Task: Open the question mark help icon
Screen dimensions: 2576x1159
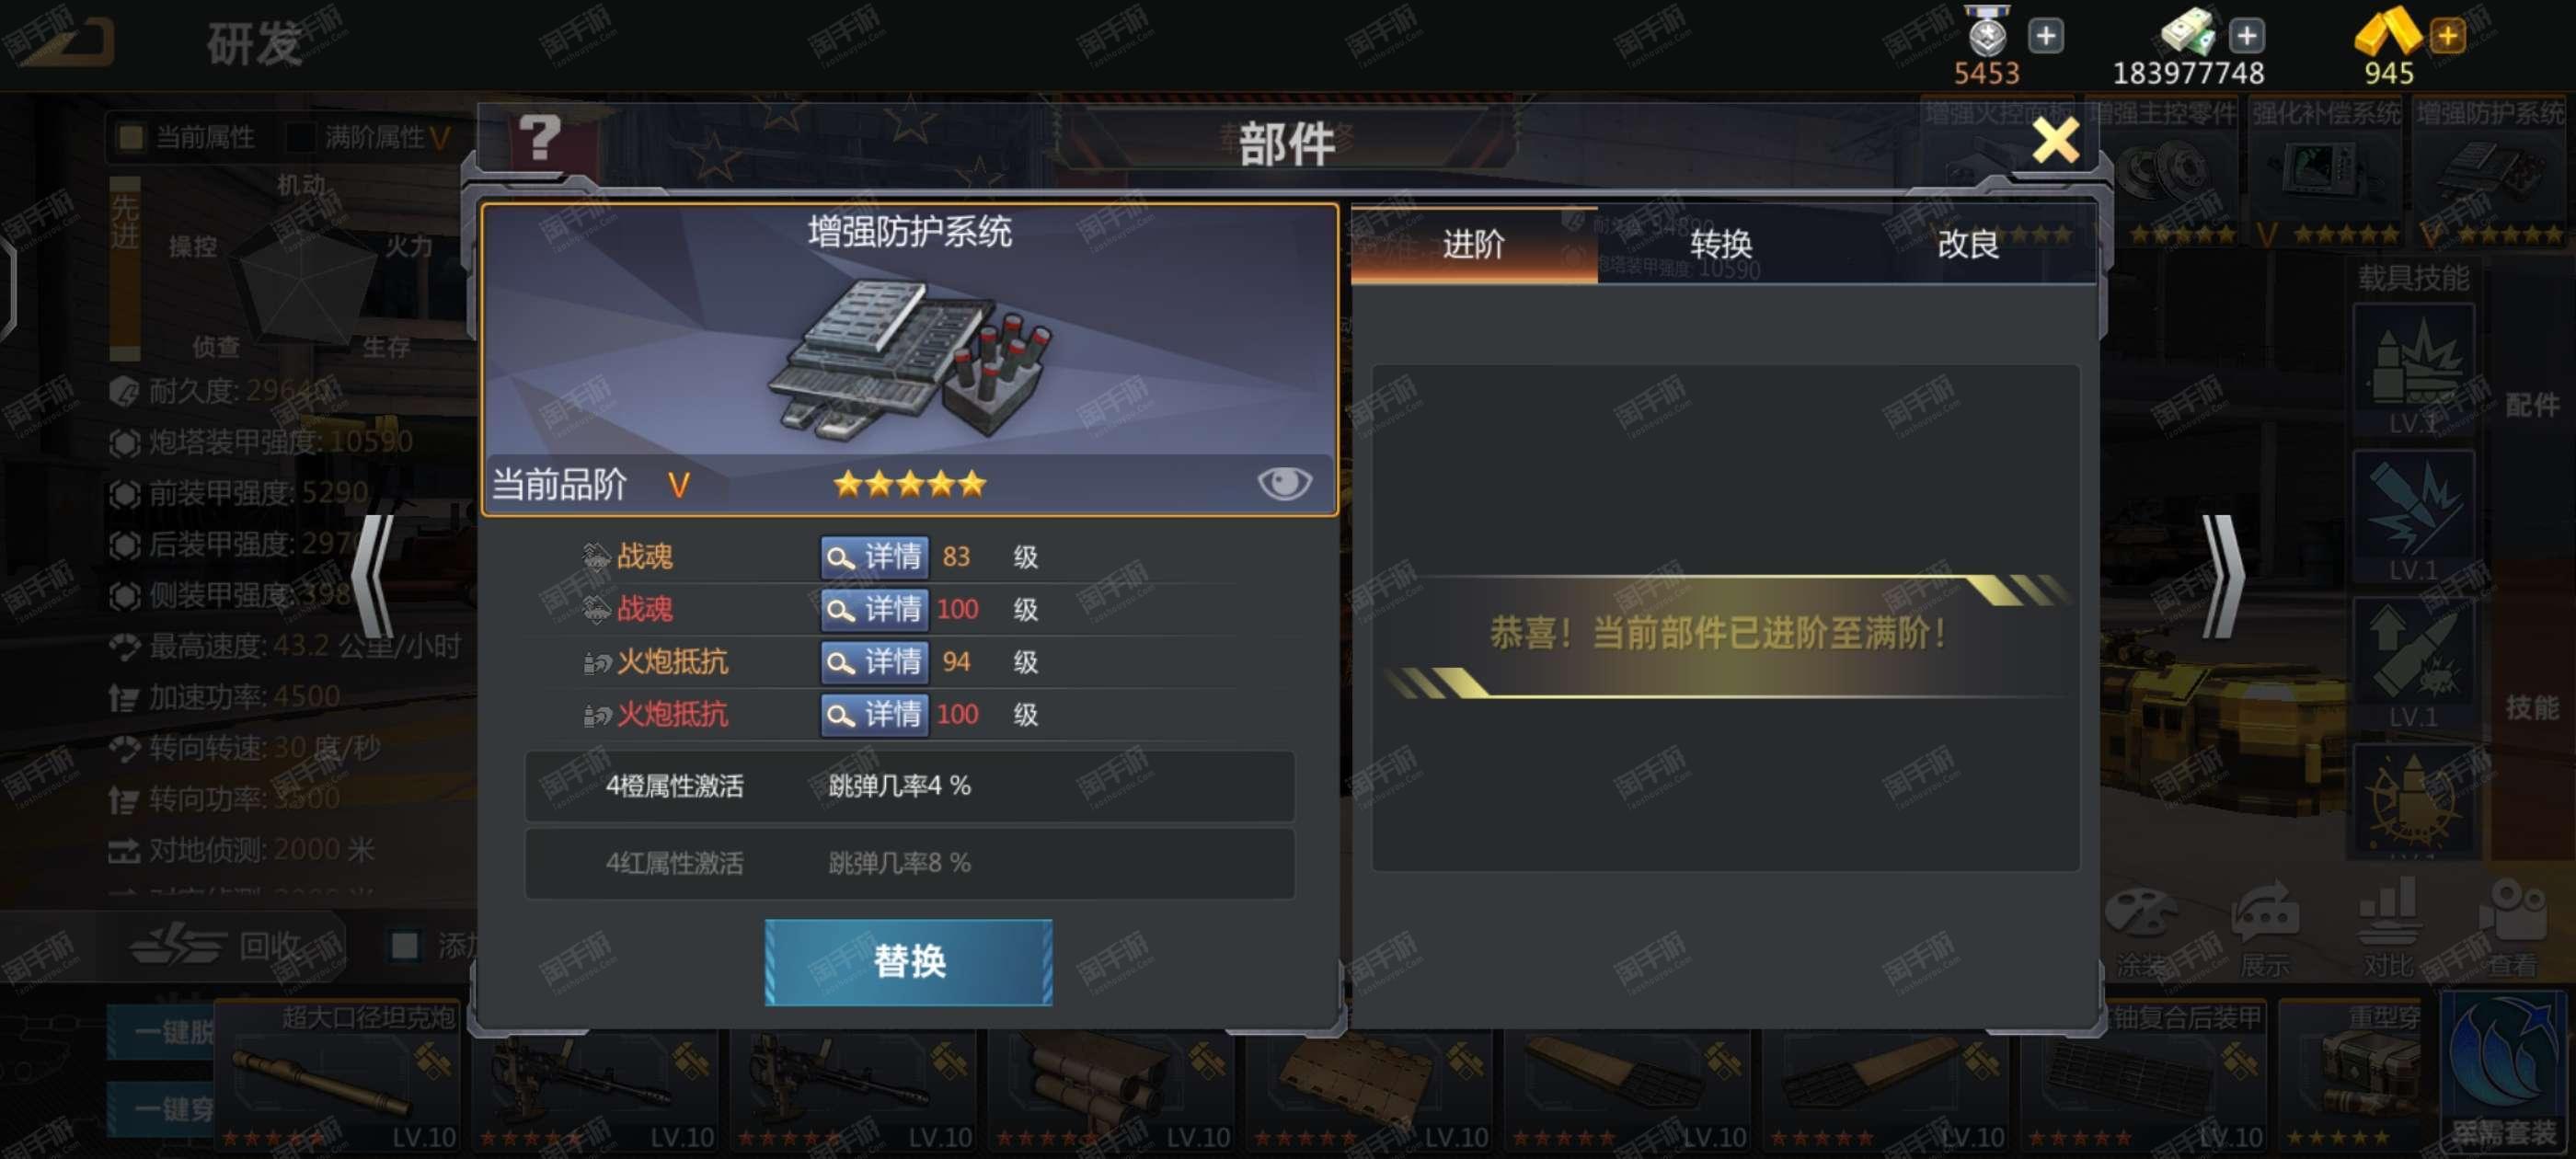Action: pos(539,138)
